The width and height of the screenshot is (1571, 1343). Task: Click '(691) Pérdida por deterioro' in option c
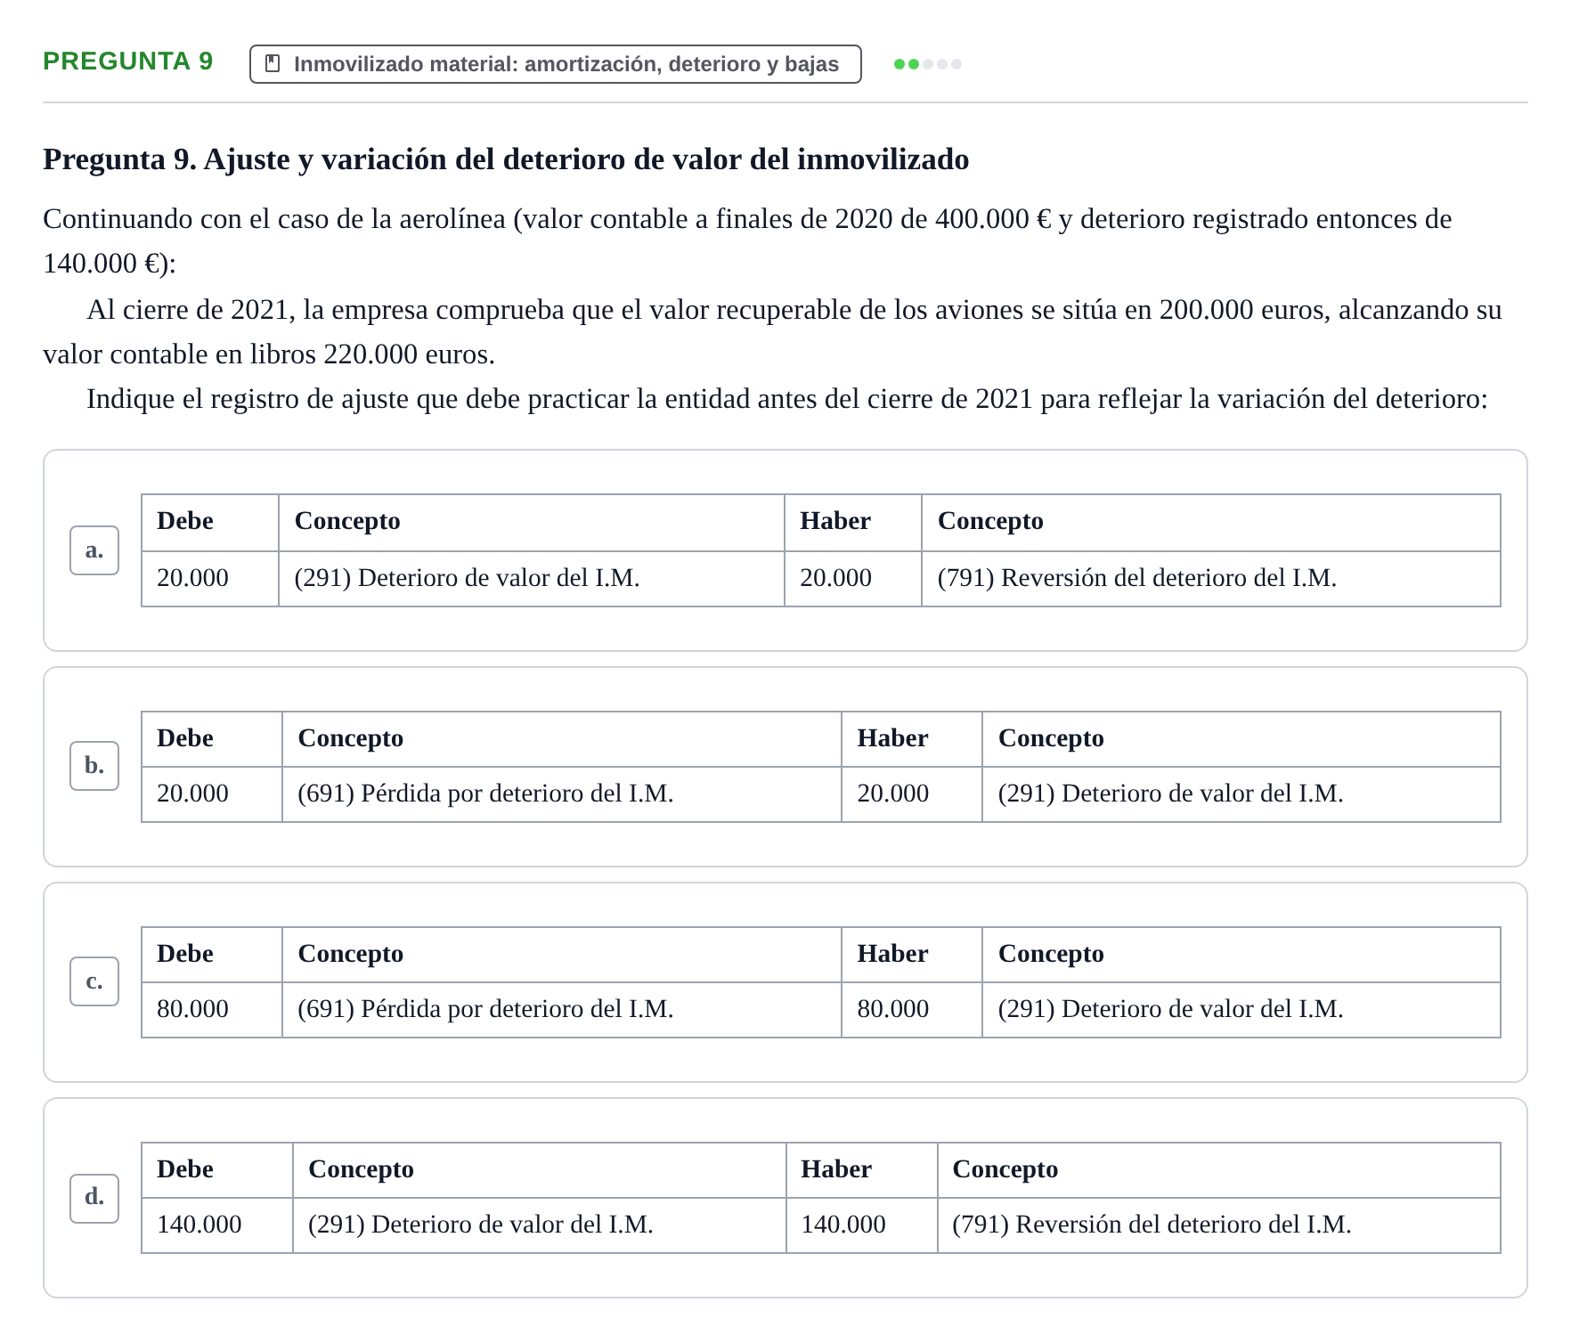coord(485,1009)
